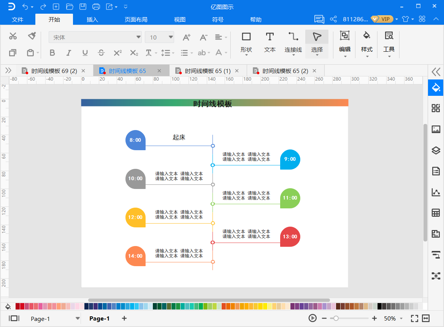Click the Open folder icon
Viewport: 444px width, 327px height.
(x=69, y=6)
